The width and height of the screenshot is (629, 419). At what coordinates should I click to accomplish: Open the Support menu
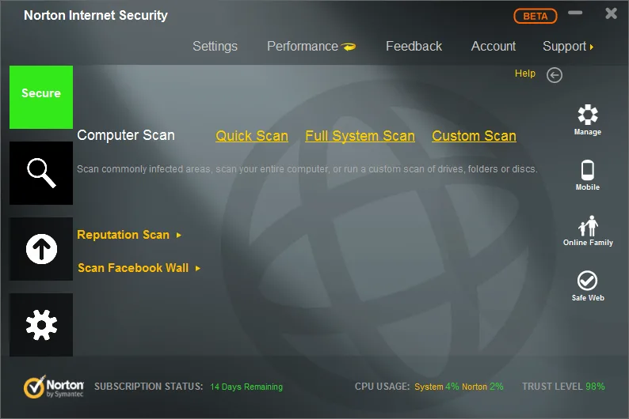click(x=564, y=47)
